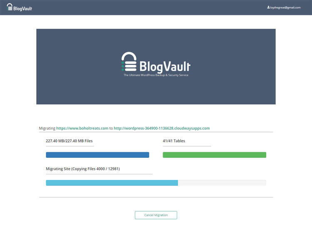This screenshot has height=226, width=312.
Task: Click the large BlogVault banner logo
Action: pos(156,62)
